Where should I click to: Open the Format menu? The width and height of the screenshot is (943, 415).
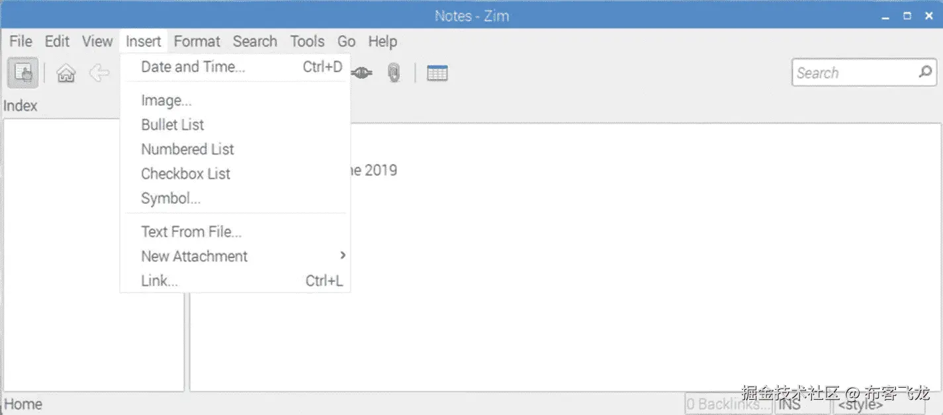coord(197,41)
